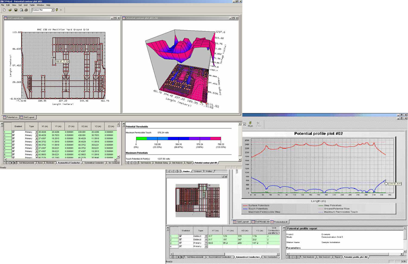Screen dimensions: 408x264
Task: Click the pink segment of threshold color bar
Action: pos(215,138)
